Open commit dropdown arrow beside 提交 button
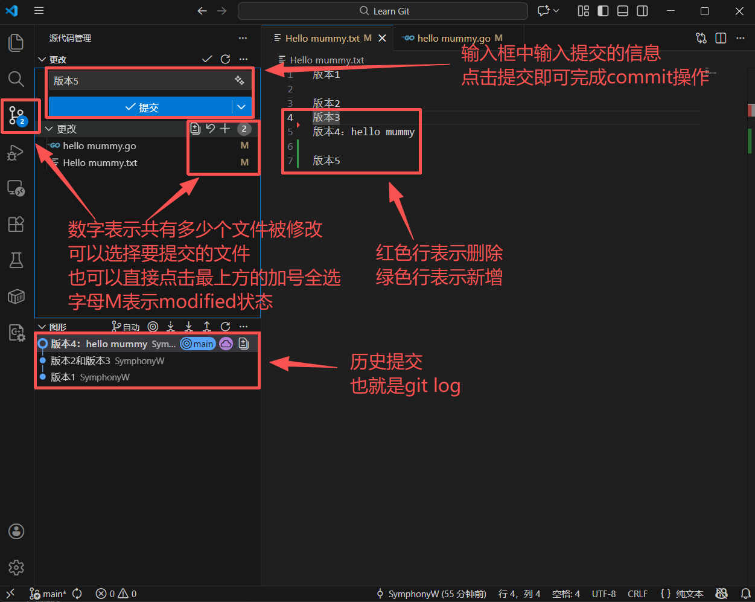Viewport: 755px width, 602px height. pyautogui.click(x=241, y=107)
